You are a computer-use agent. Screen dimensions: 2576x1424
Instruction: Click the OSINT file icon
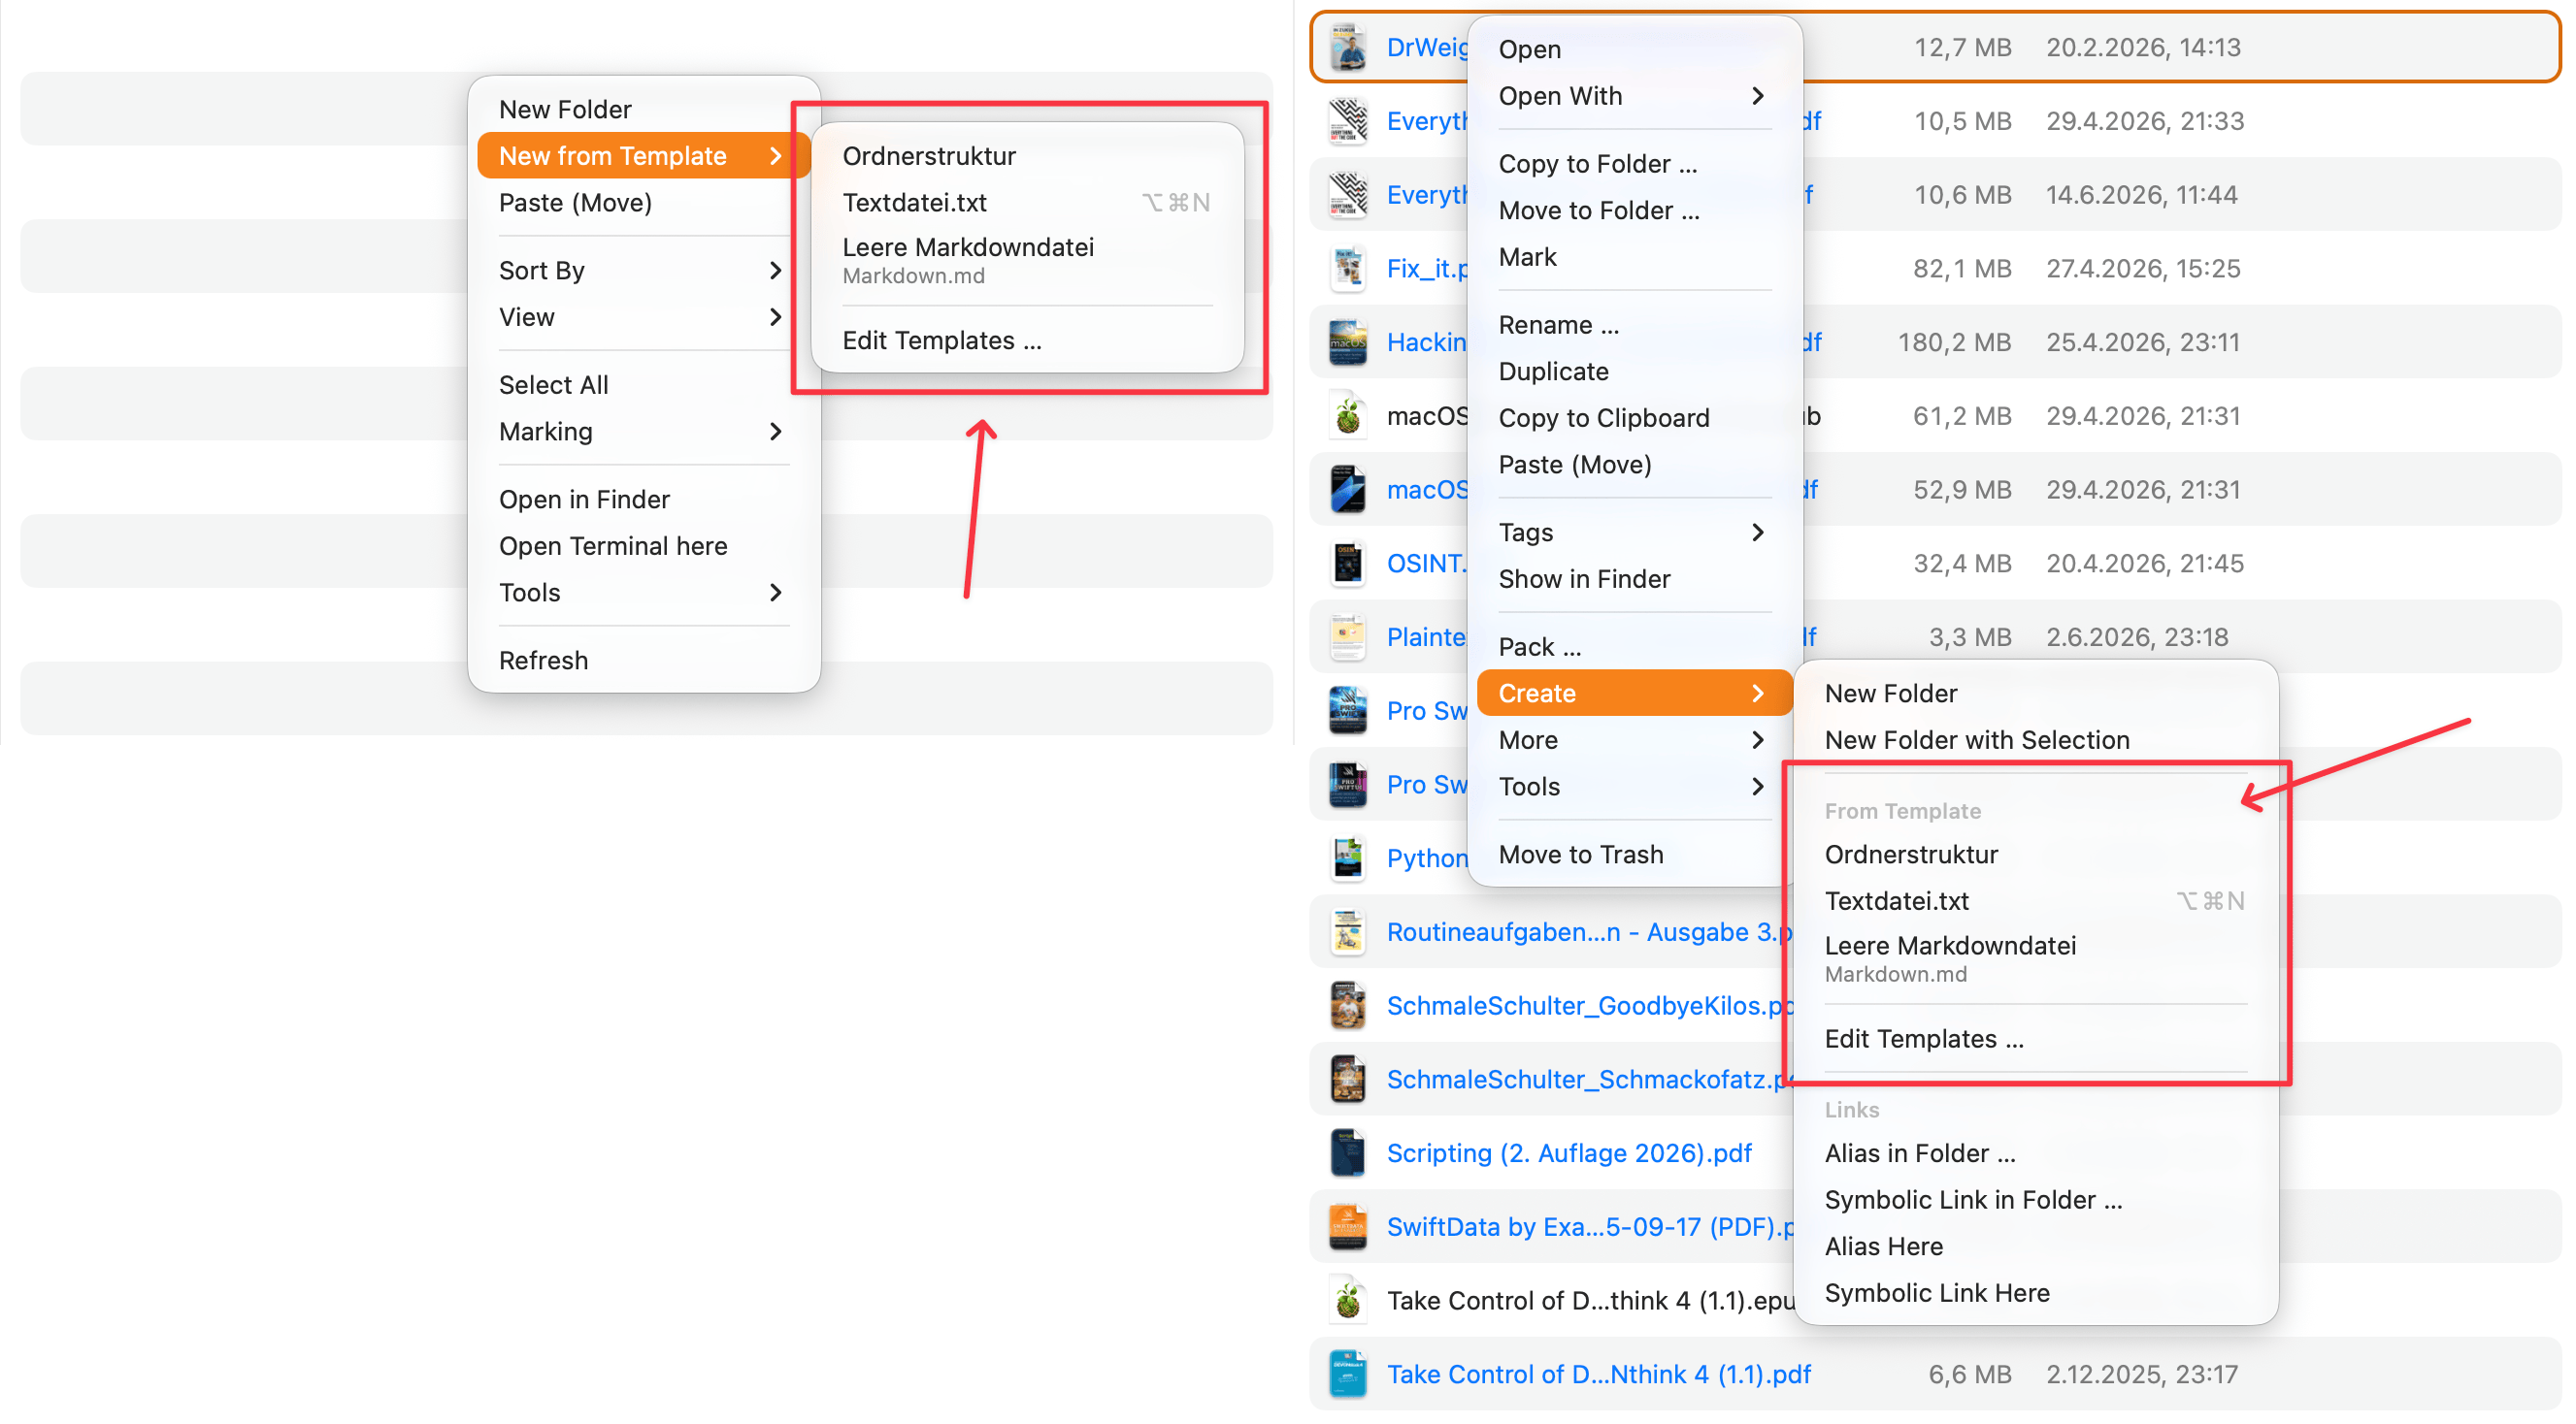point(1348,563)
